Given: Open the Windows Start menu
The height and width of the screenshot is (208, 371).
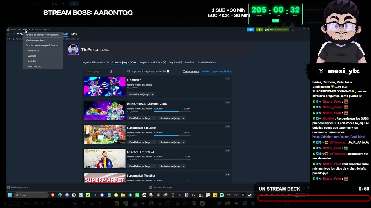Looking at the screenshot, I should click(x=10, y=195).
